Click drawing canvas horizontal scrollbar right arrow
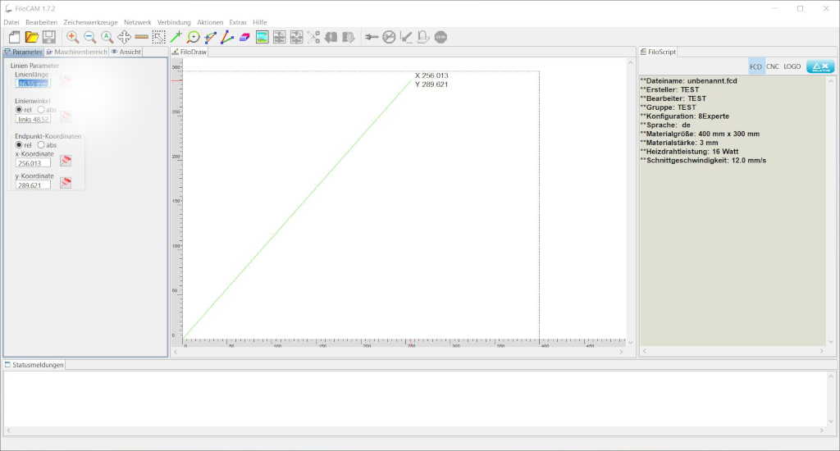 (x=621, y=352)
